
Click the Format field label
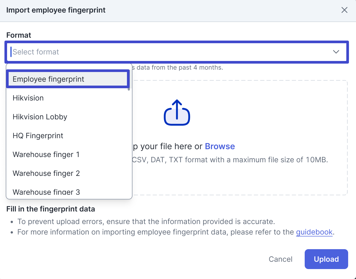[19, 35]
